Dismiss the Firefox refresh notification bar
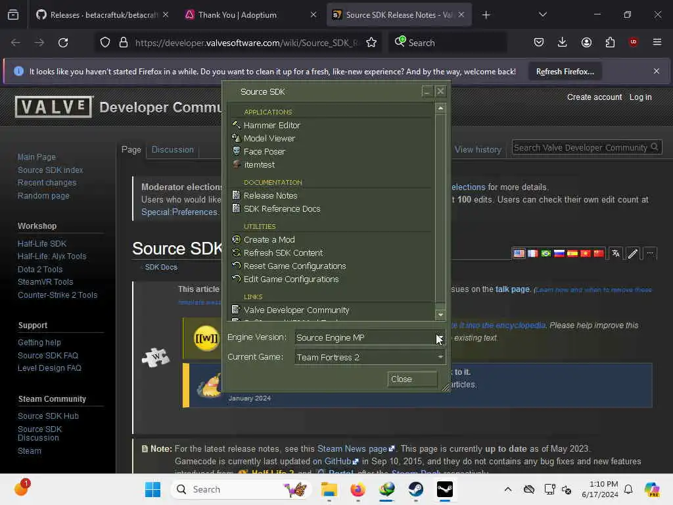The height and width of the screenshot is (505, 673). click(x=657, y=71)
